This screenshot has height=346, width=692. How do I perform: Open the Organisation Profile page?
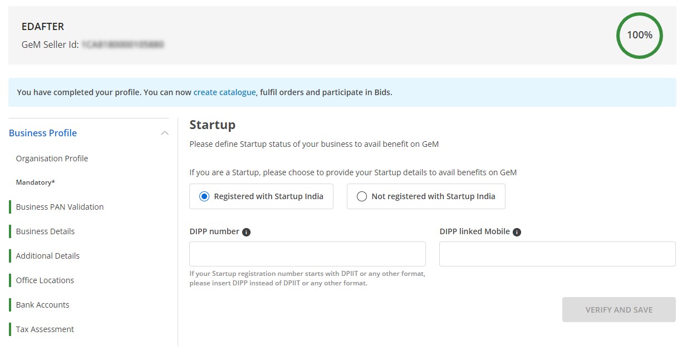(51, 159)
